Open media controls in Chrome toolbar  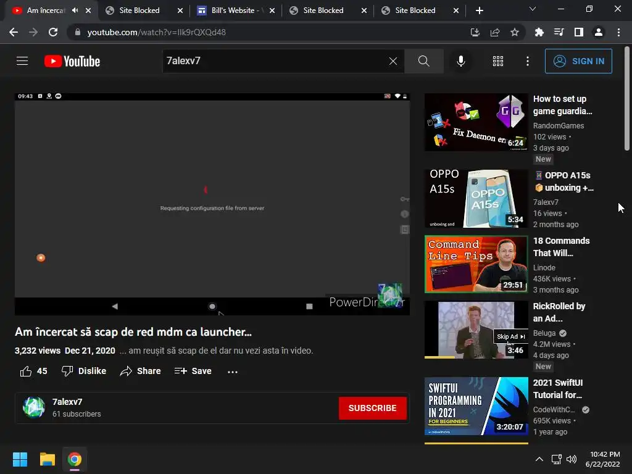click(x=559, y=32)
